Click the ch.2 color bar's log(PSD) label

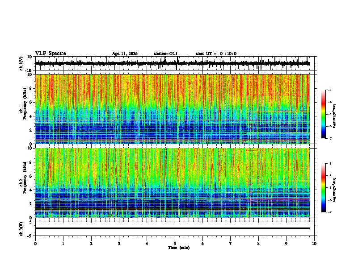coord(335,190)
